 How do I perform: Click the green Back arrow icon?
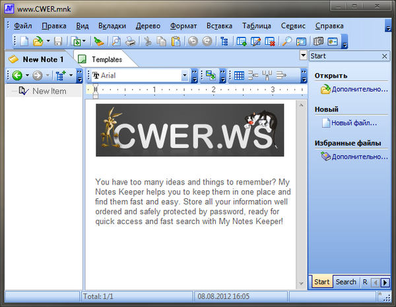[17, 76]
